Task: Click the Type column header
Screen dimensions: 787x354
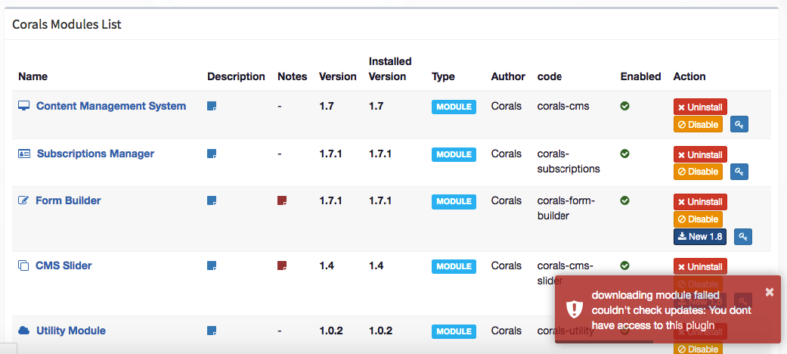Action: pyautogui.click(x=443, y=77)
